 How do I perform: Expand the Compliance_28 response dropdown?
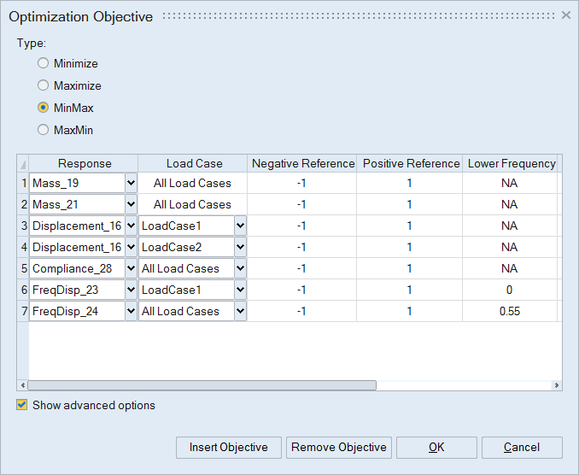click(x=131, y=268)
